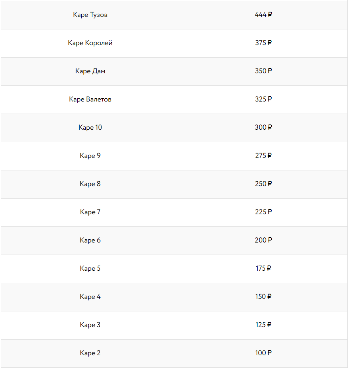
Task: Select the 325 ₽ price value
Action: (x=264, y=100)
